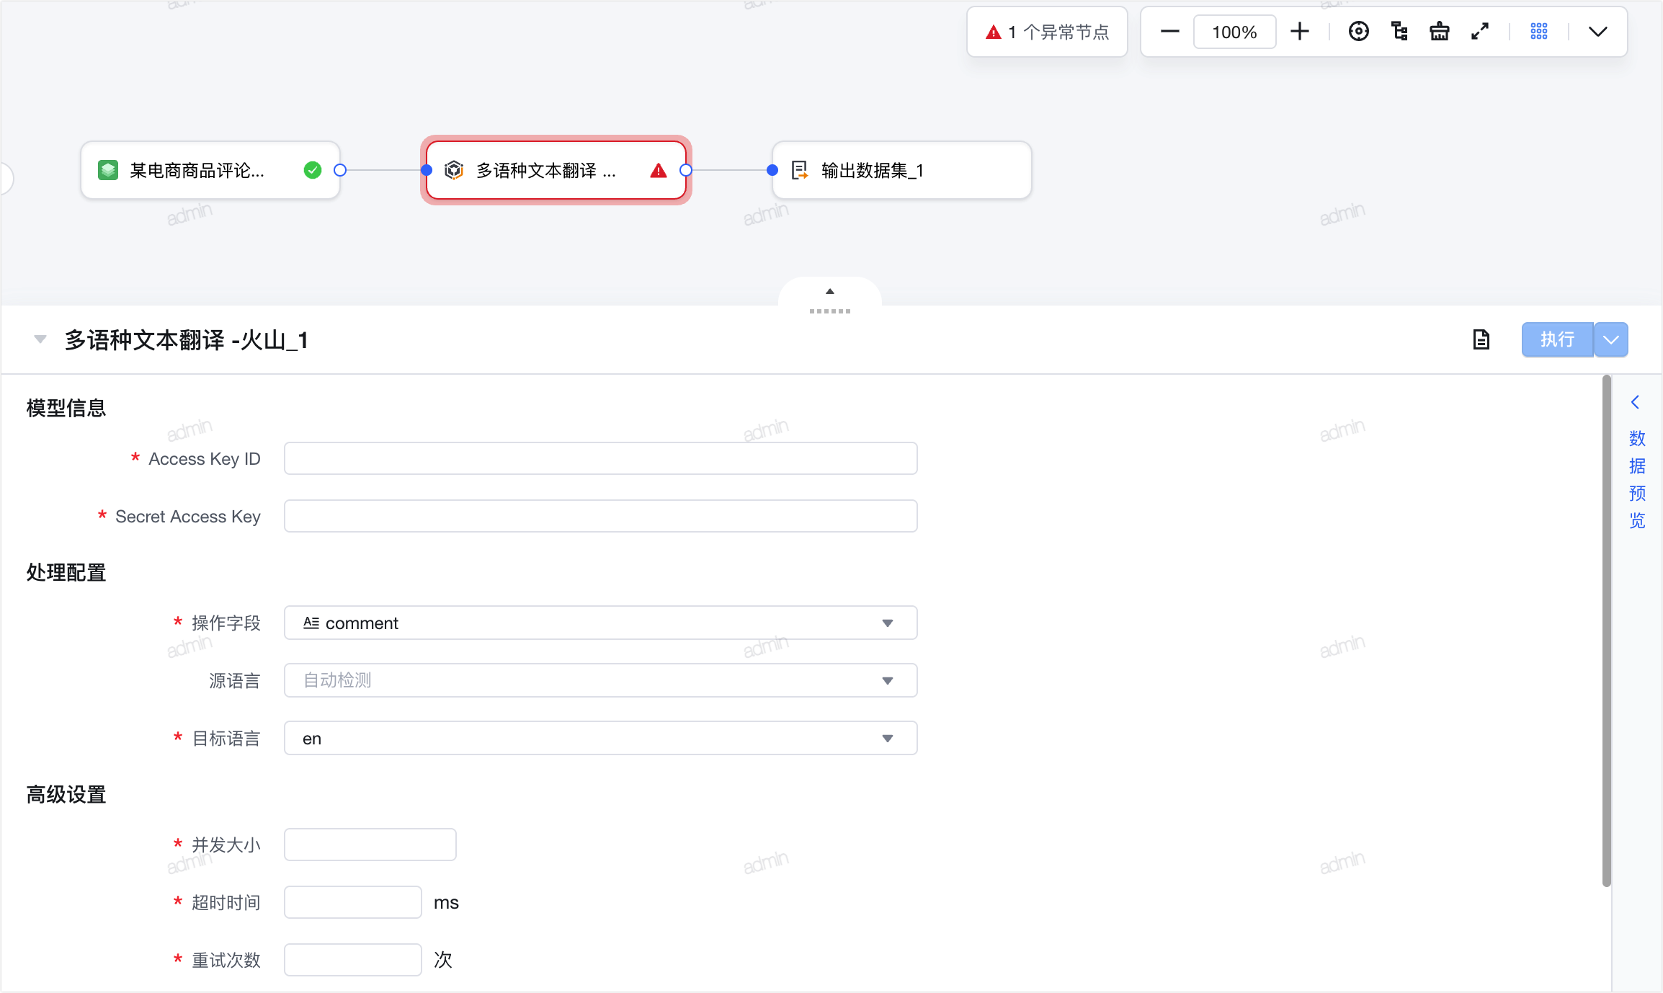
Task: Click the red warning triangle on translation node
Action: pos(659,170)
